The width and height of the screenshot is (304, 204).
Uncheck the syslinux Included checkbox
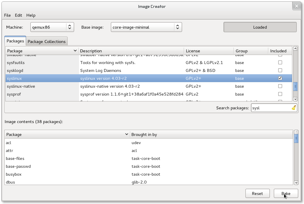click(x=280, y=78)
